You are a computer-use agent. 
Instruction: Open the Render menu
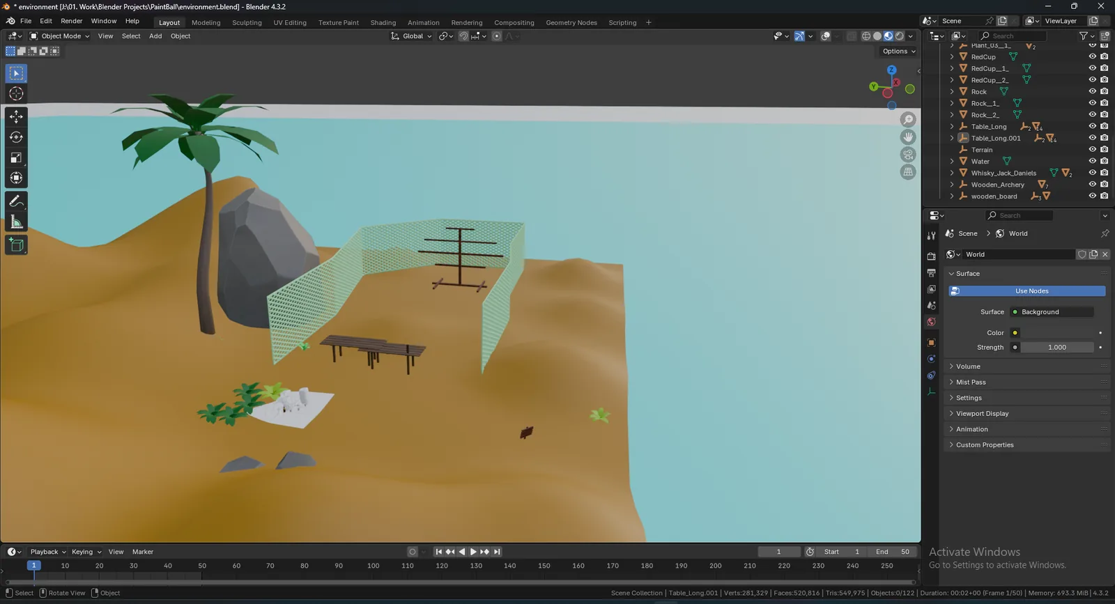(72, 21)
